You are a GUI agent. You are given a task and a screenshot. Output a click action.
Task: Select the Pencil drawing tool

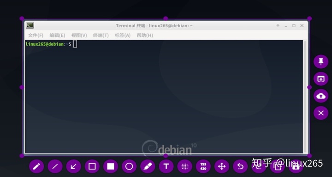click(36, 166)
